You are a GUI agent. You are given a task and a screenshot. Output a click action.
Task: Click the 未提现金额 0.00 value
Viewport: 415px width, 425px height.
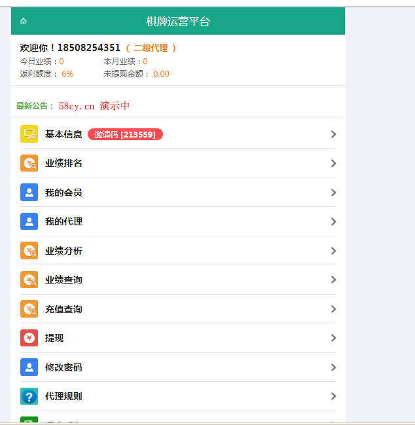tap(161, 74)
